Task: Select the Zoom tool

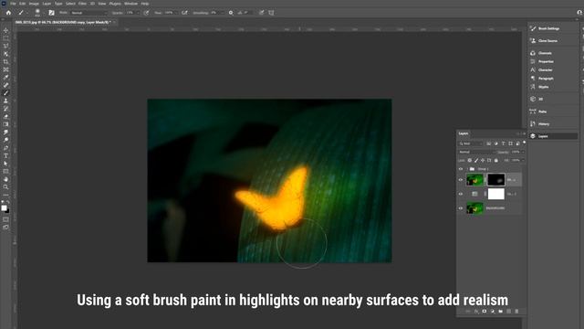Action: coord(5,186)
